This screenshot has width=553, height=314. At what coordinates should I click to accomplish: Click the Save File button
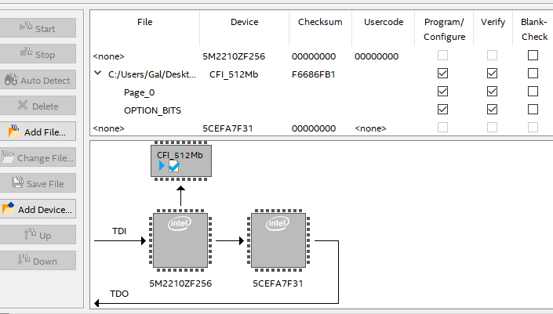[38, 183]
